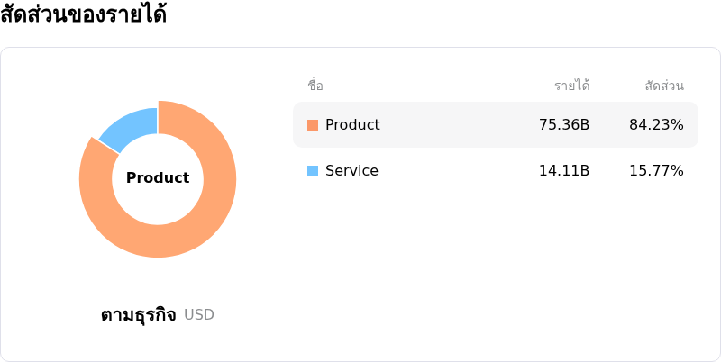Select the Product row label
The image size is (721, 362).
coord(352,124)
